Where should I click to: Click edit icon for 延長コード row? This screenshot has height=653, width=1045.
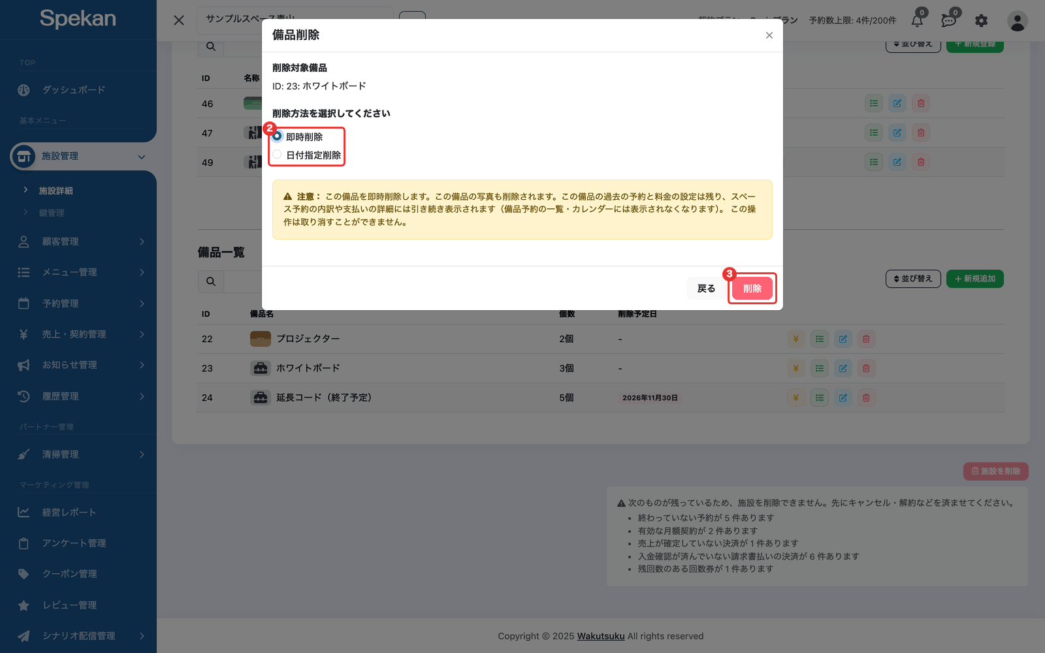point(843,398)
